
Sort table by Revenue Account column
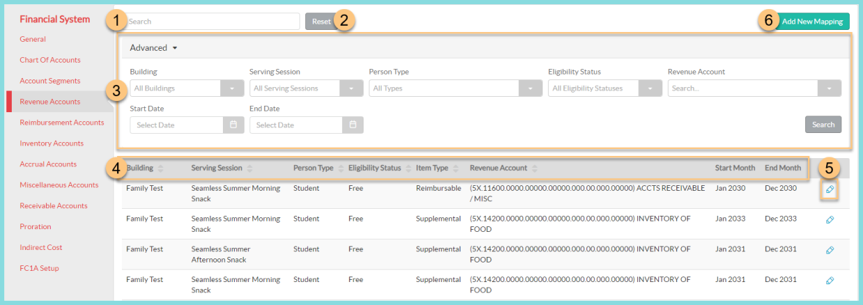point(533,169)
